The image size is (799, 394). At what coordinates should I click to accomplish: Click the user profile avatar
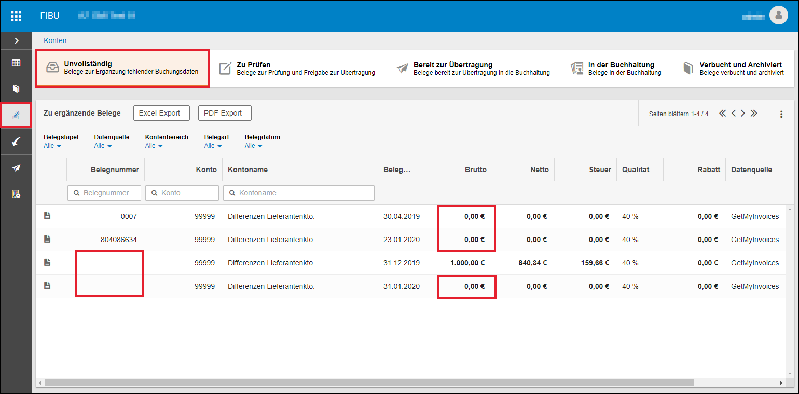778,16
